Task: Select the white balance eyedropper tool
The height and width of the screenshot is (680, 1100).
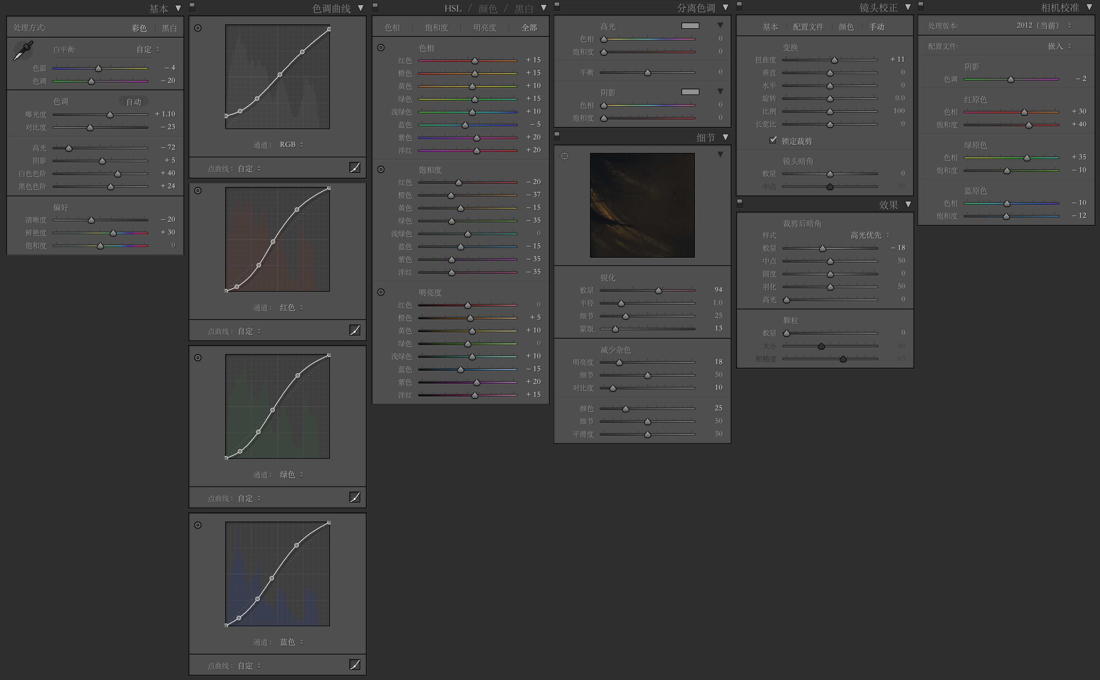Action: click(23, 50)
